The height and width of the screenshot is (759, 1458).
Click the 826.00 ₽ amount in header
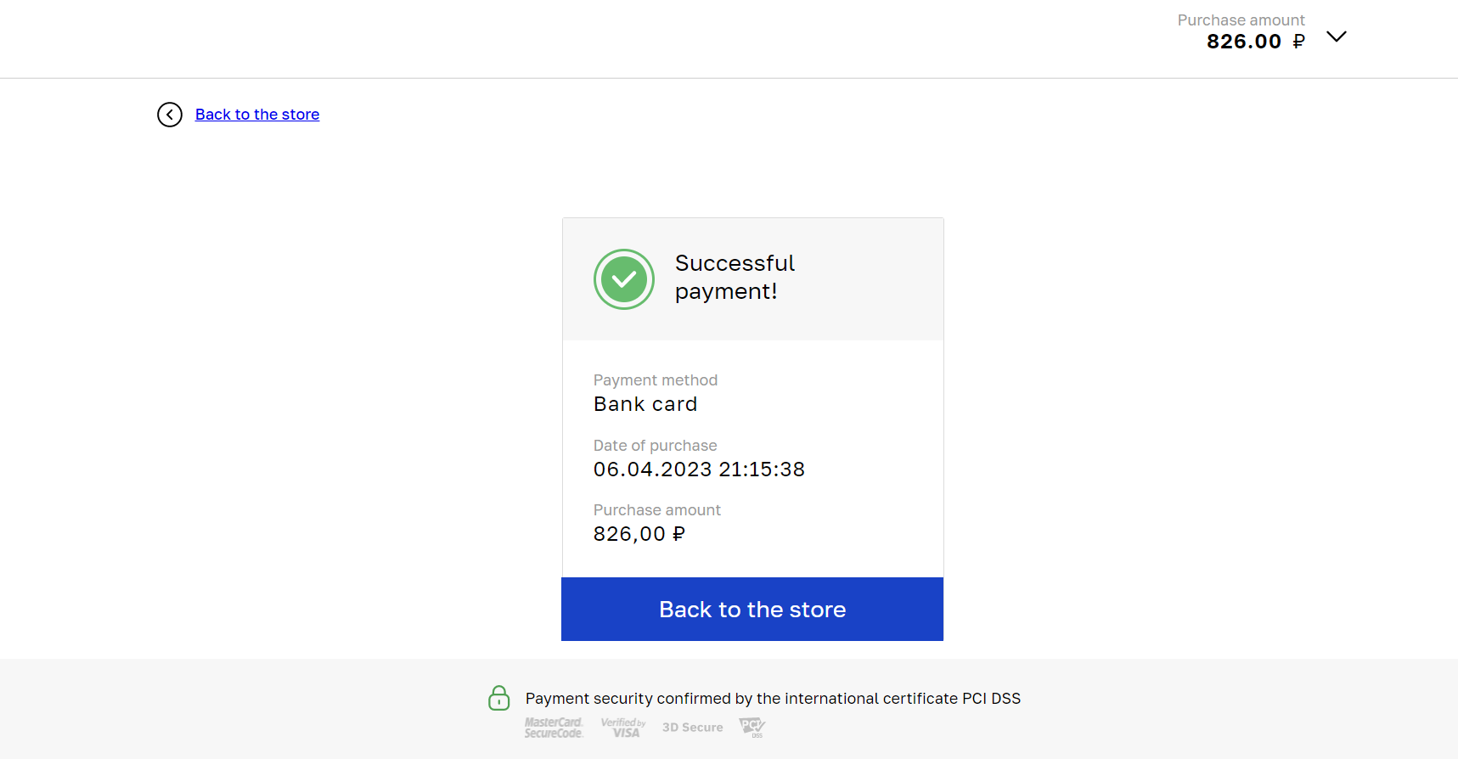[1256, 42]
